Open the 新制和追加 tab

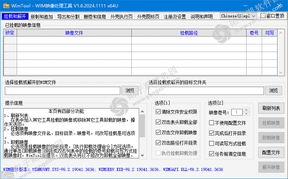point(42,17)
